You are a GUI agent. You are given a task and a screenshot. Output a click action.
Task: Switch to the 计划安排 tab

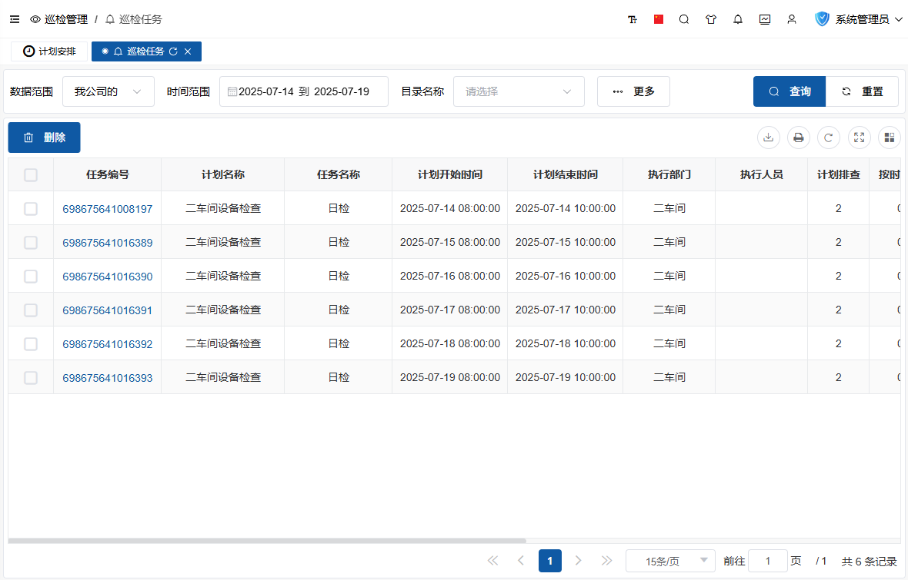click(x=49, y=51)
